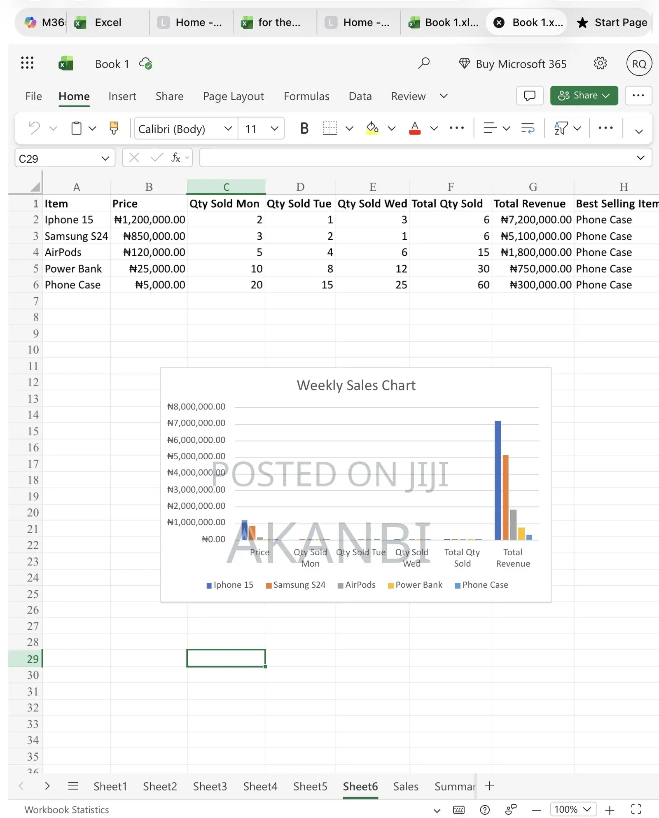
Task: Click the Paste clipboard icon
Action: (77, 128)
